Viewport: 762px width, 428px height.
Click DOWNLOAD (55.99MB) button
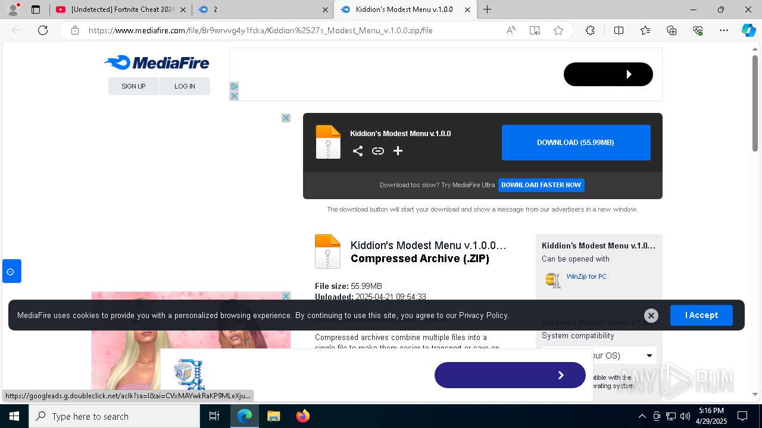576,143
